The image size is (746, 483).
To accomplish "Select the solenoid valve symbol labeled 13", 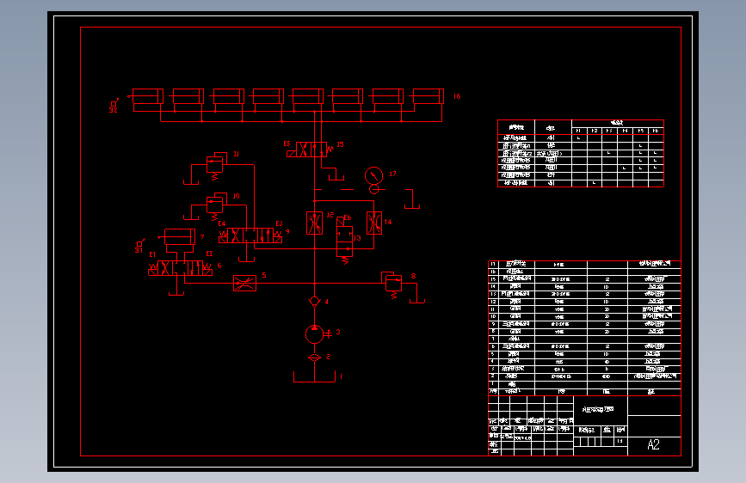I will [344, 241].
